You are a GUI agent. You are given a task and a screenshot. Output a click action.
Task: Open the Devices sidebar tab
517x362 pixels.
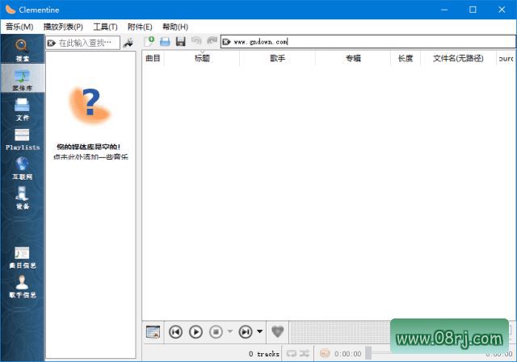pyautogui.click(x=22, y=198)
